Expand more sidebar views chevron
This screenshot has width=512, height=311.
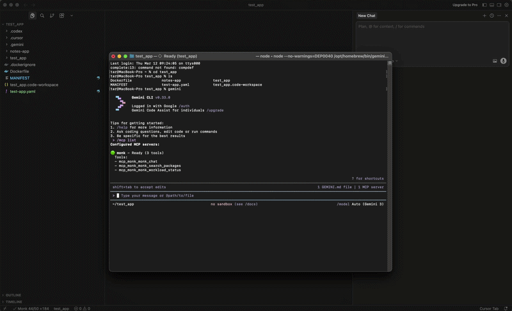72,15
